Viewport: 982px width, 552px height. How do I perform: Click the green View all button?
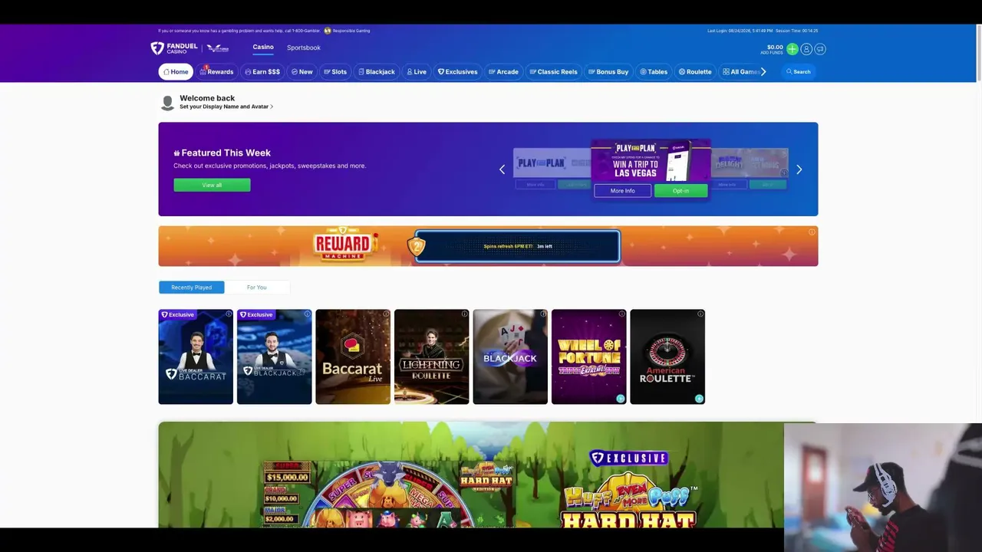pyautogui.click(x=212, y=185)
